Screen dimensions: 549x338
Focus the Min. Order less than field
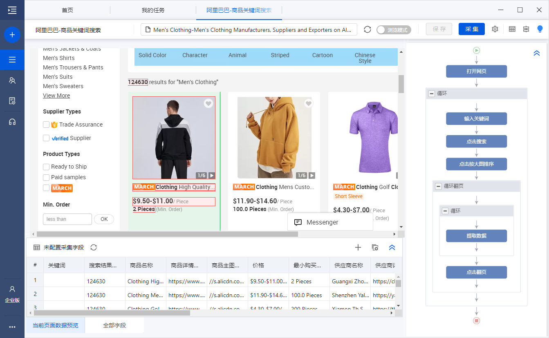(x=67, y=219)
